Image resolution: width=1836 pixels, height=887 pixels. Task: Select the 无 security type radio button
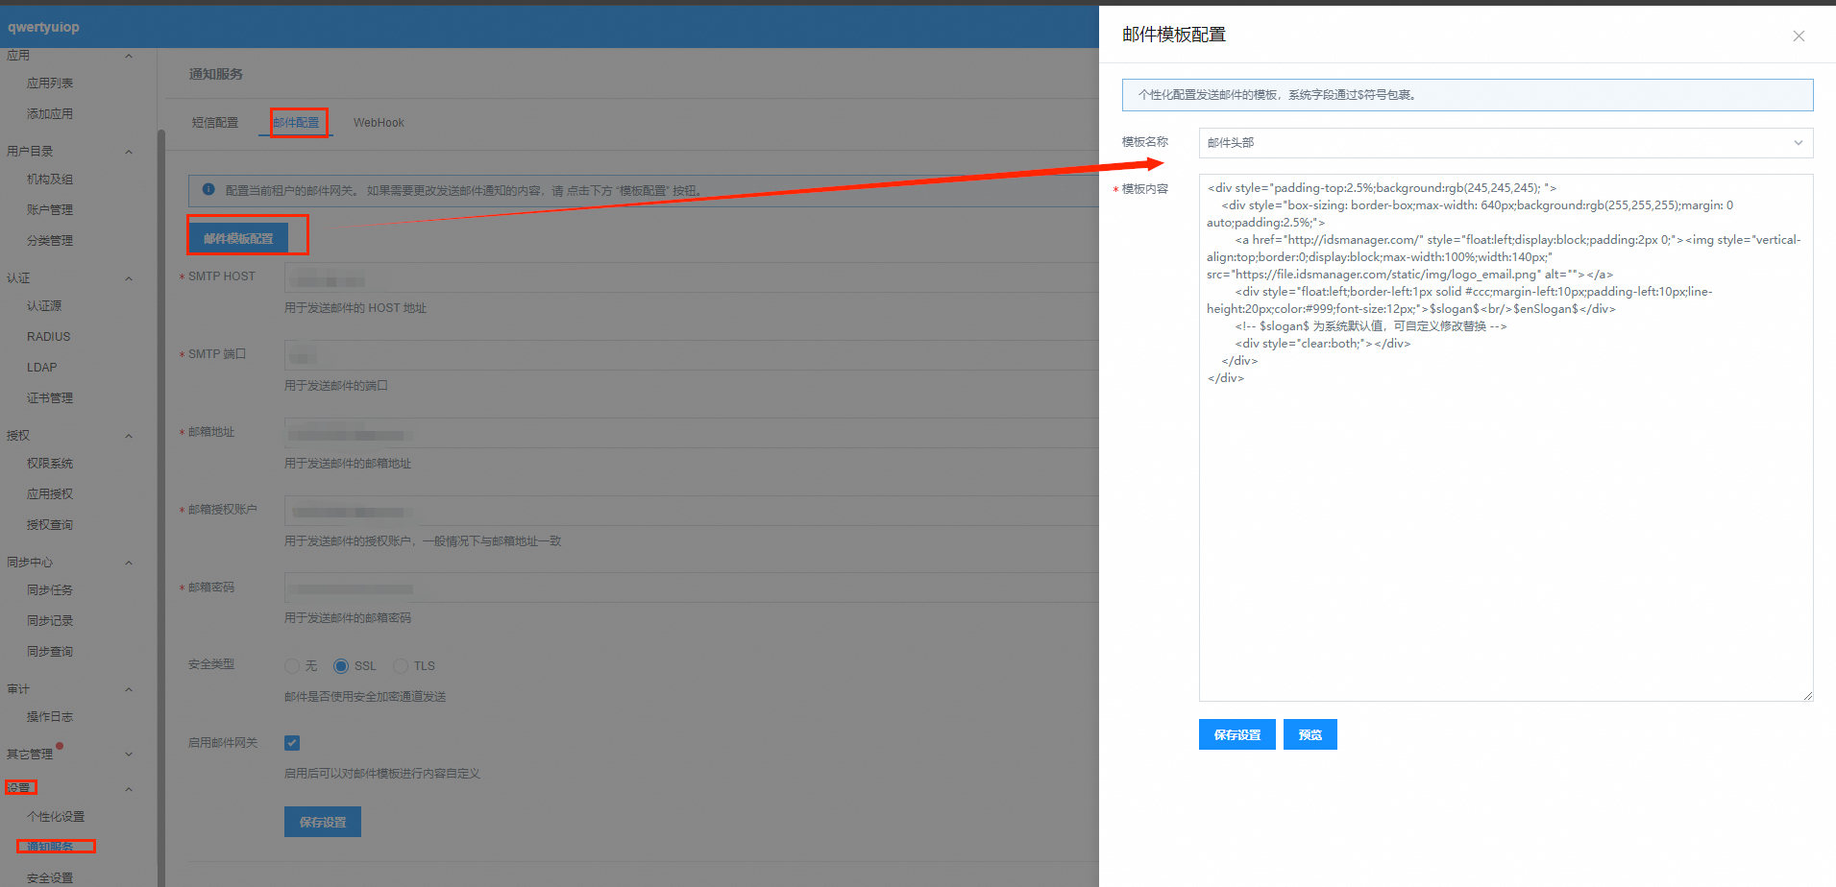(292, 666)
